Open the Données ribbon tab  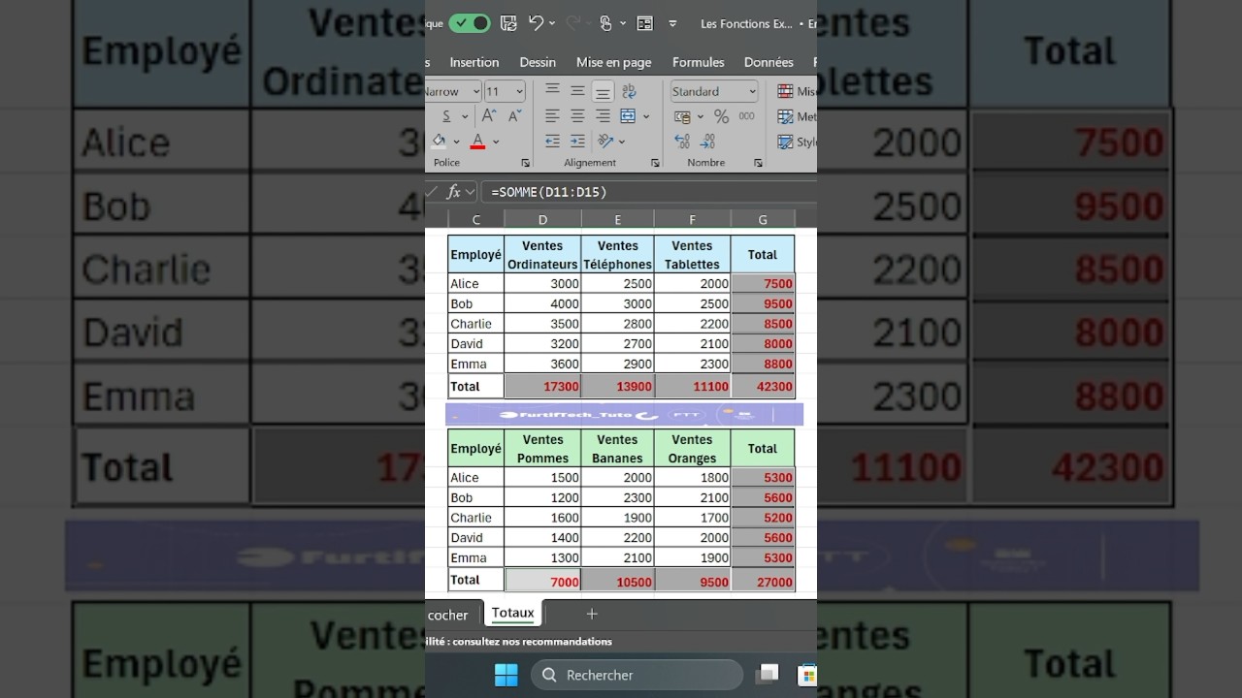pyautogui.click(x=768, y=62)
